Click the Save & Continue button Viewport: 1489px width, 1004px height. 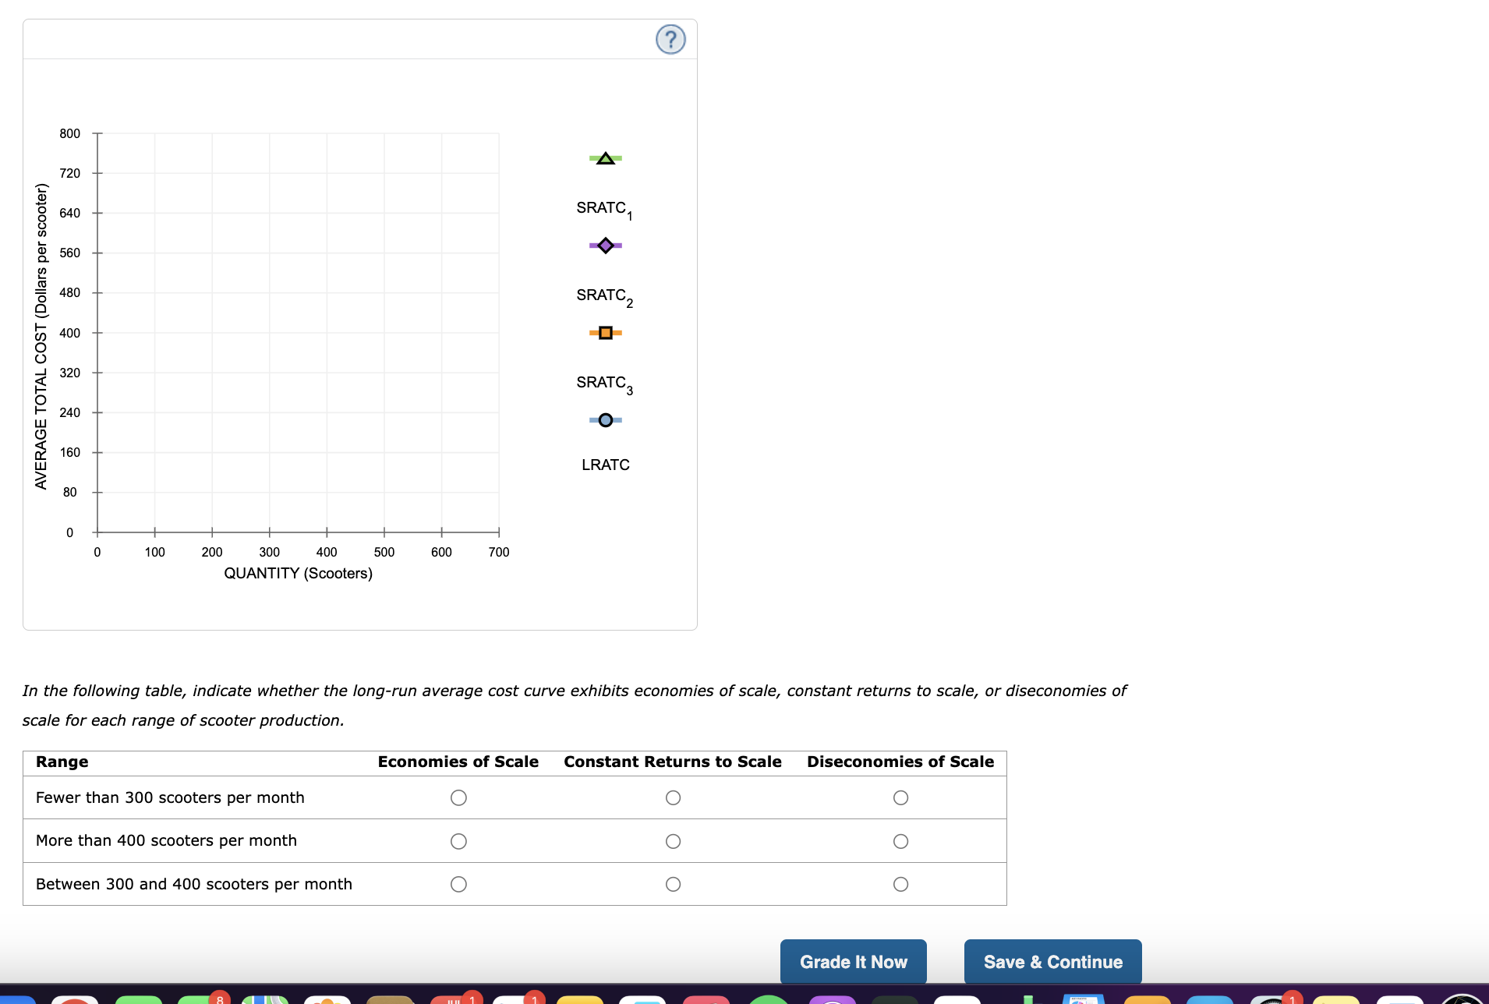coord(1052,961)
